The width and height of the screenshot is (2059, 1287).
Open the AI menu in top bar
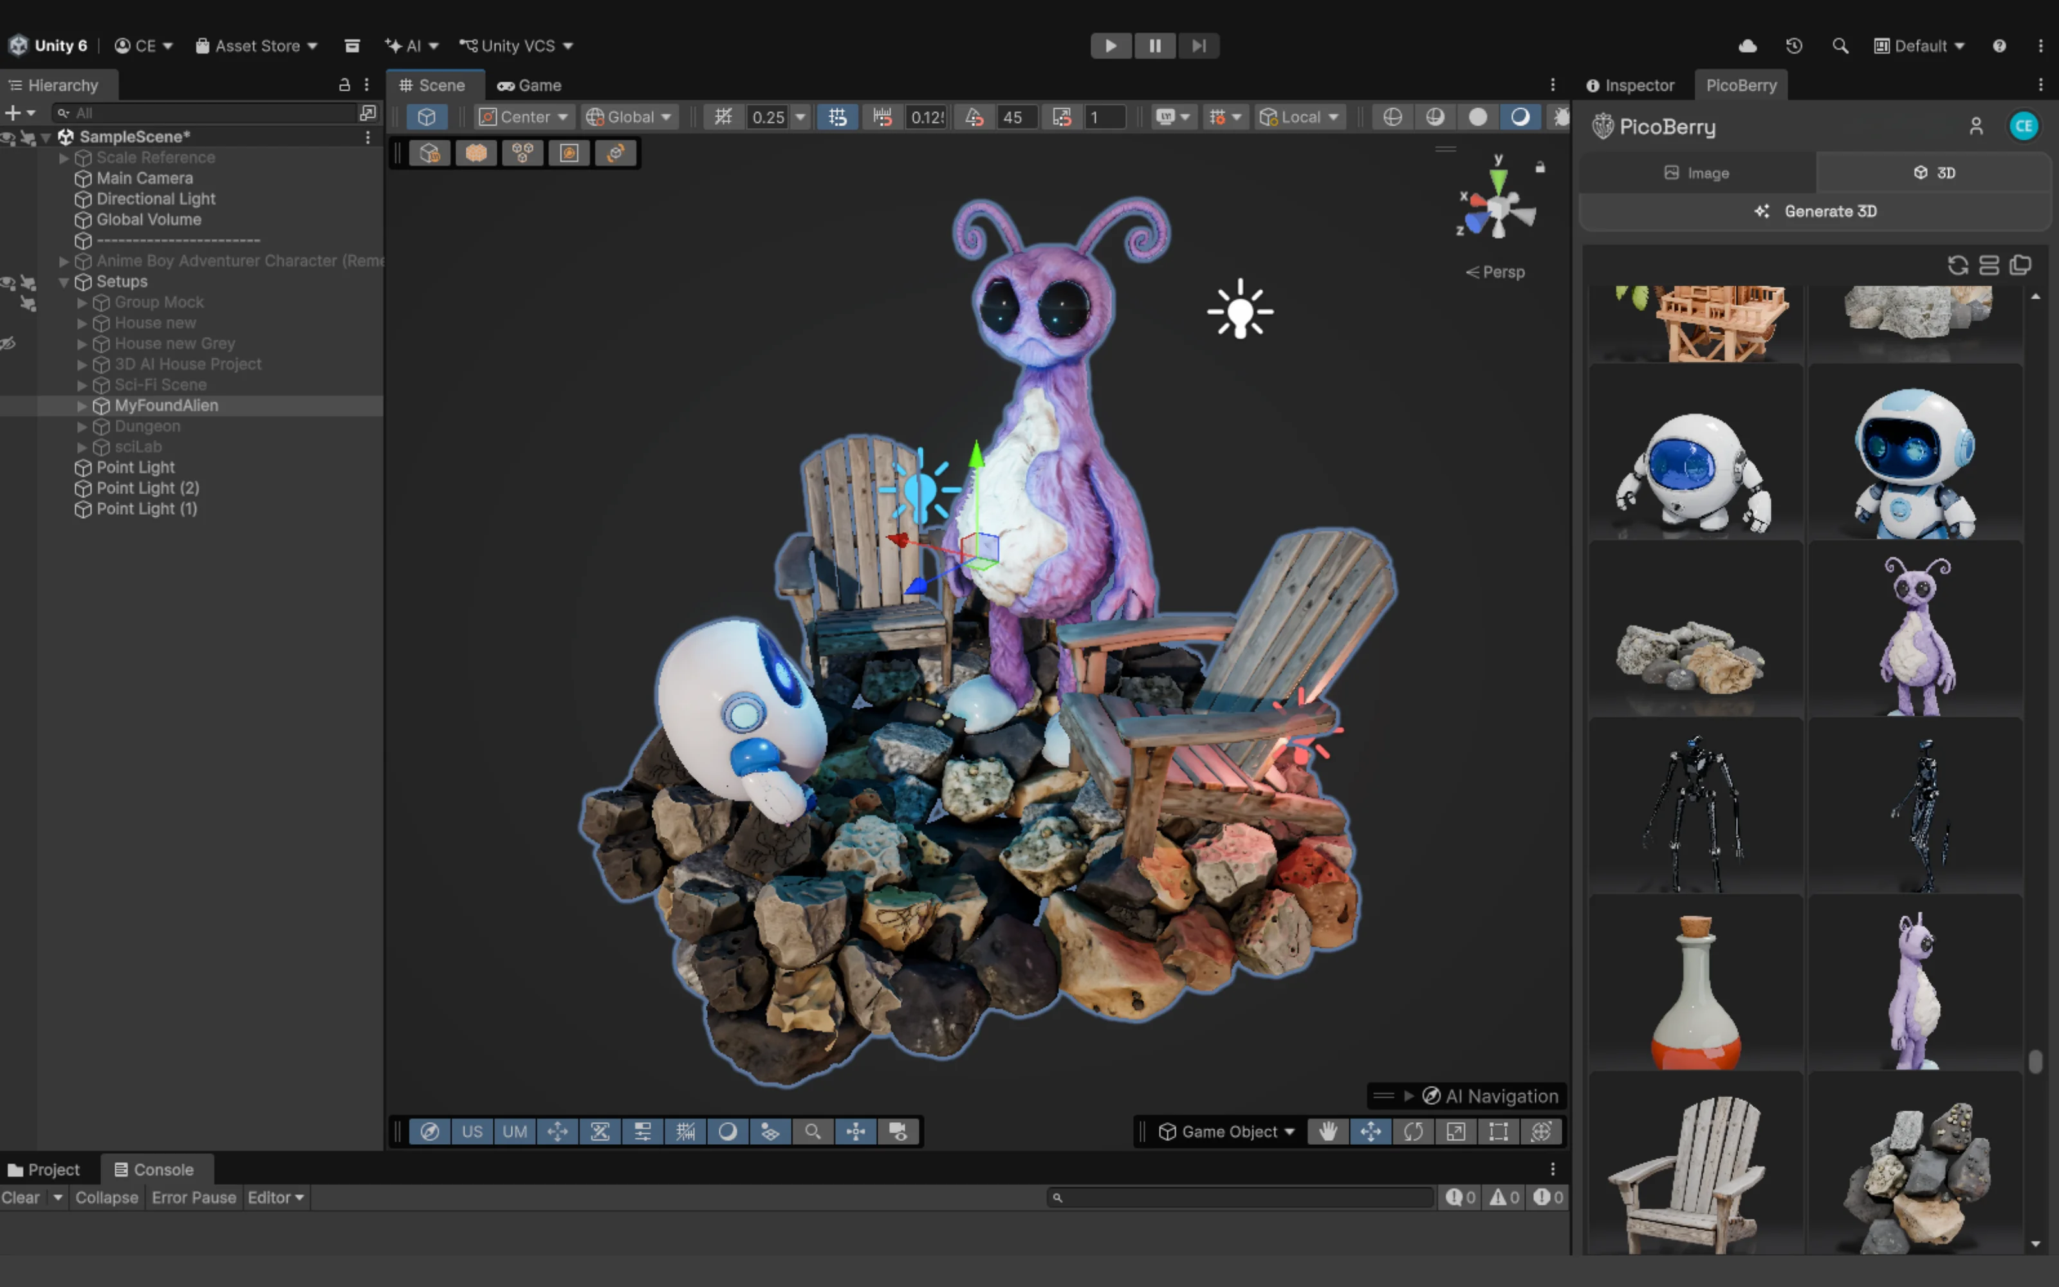coord(412,46)
